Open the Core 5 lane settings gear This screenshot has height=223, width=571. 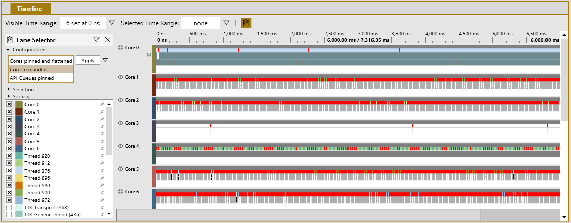pyautogui.click(x=120, y=169)
